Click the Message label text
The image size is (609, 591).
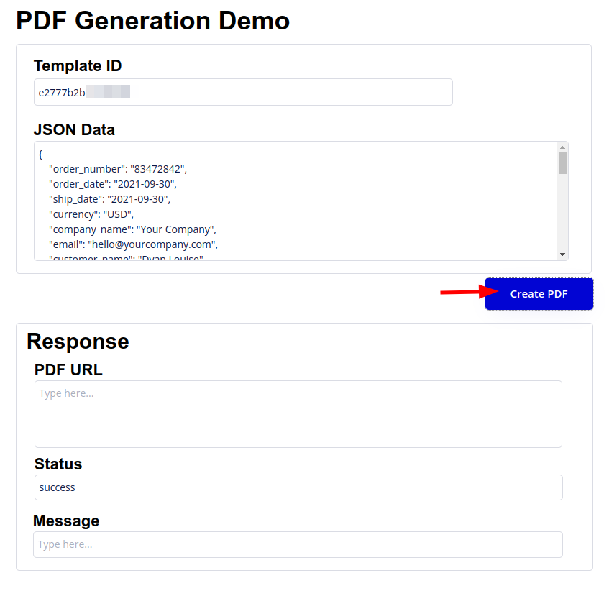tap(66, 521)
